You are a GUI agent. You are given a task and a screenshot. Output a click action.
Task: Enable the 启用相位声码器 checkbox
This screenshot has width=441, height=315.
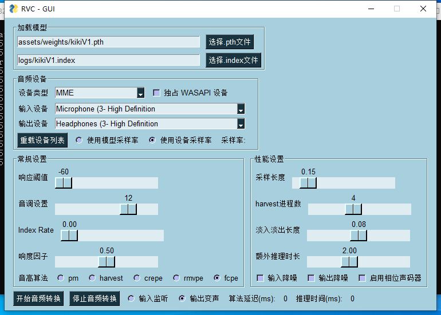coord(362,278)
